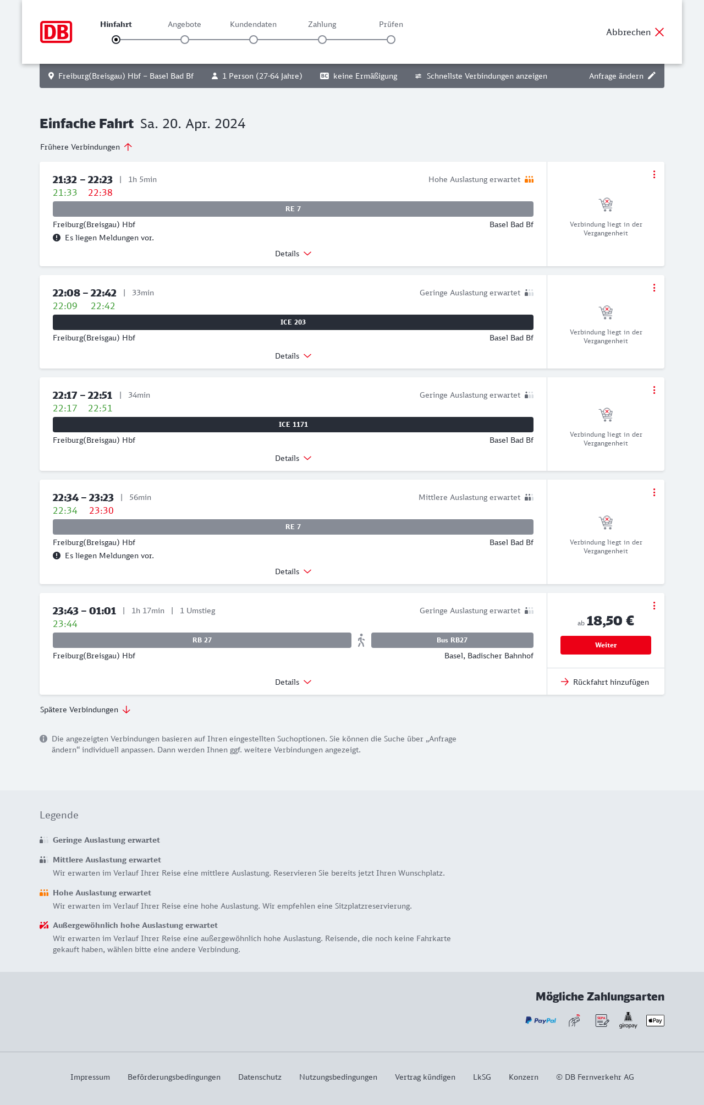
Task: Expand Details of the ICE 1171 connection
Action: coord(293,458)
